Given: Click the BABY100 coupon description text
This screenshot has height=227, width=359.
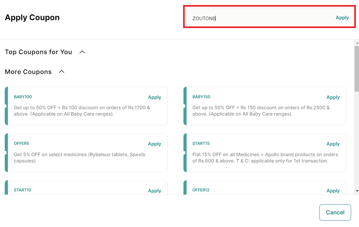Looking at the screenshot, I should point(82,111).
